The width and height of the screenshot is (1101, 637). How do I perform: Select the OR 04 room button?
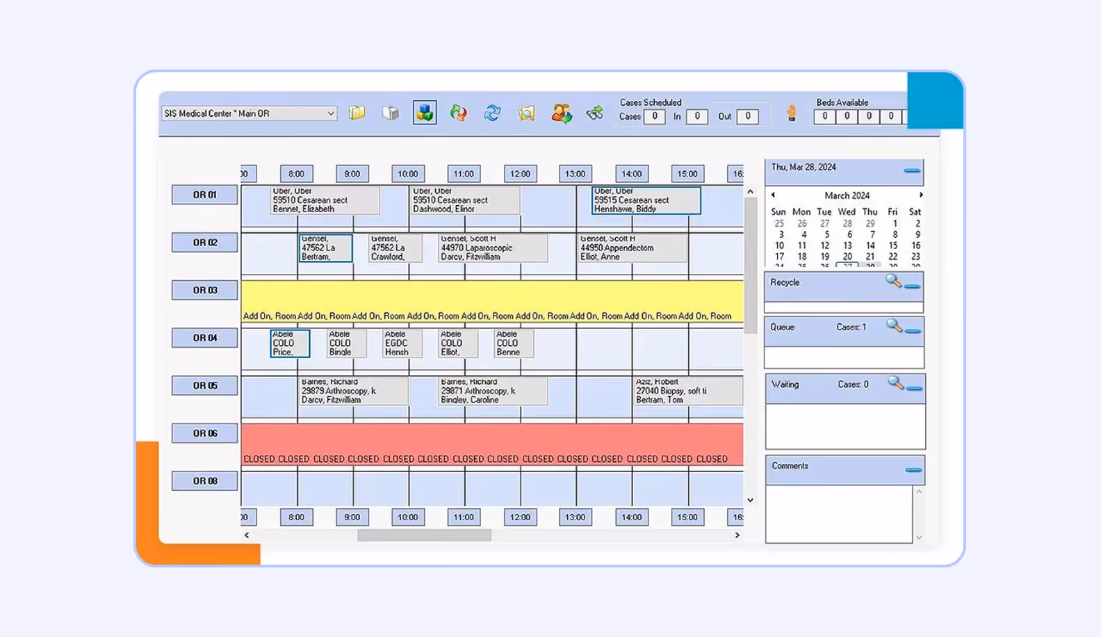[x=205, y=338]
